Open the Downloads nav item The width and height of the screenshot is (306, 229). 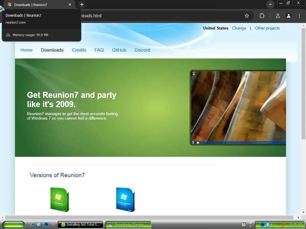click(x=52, y=50)
